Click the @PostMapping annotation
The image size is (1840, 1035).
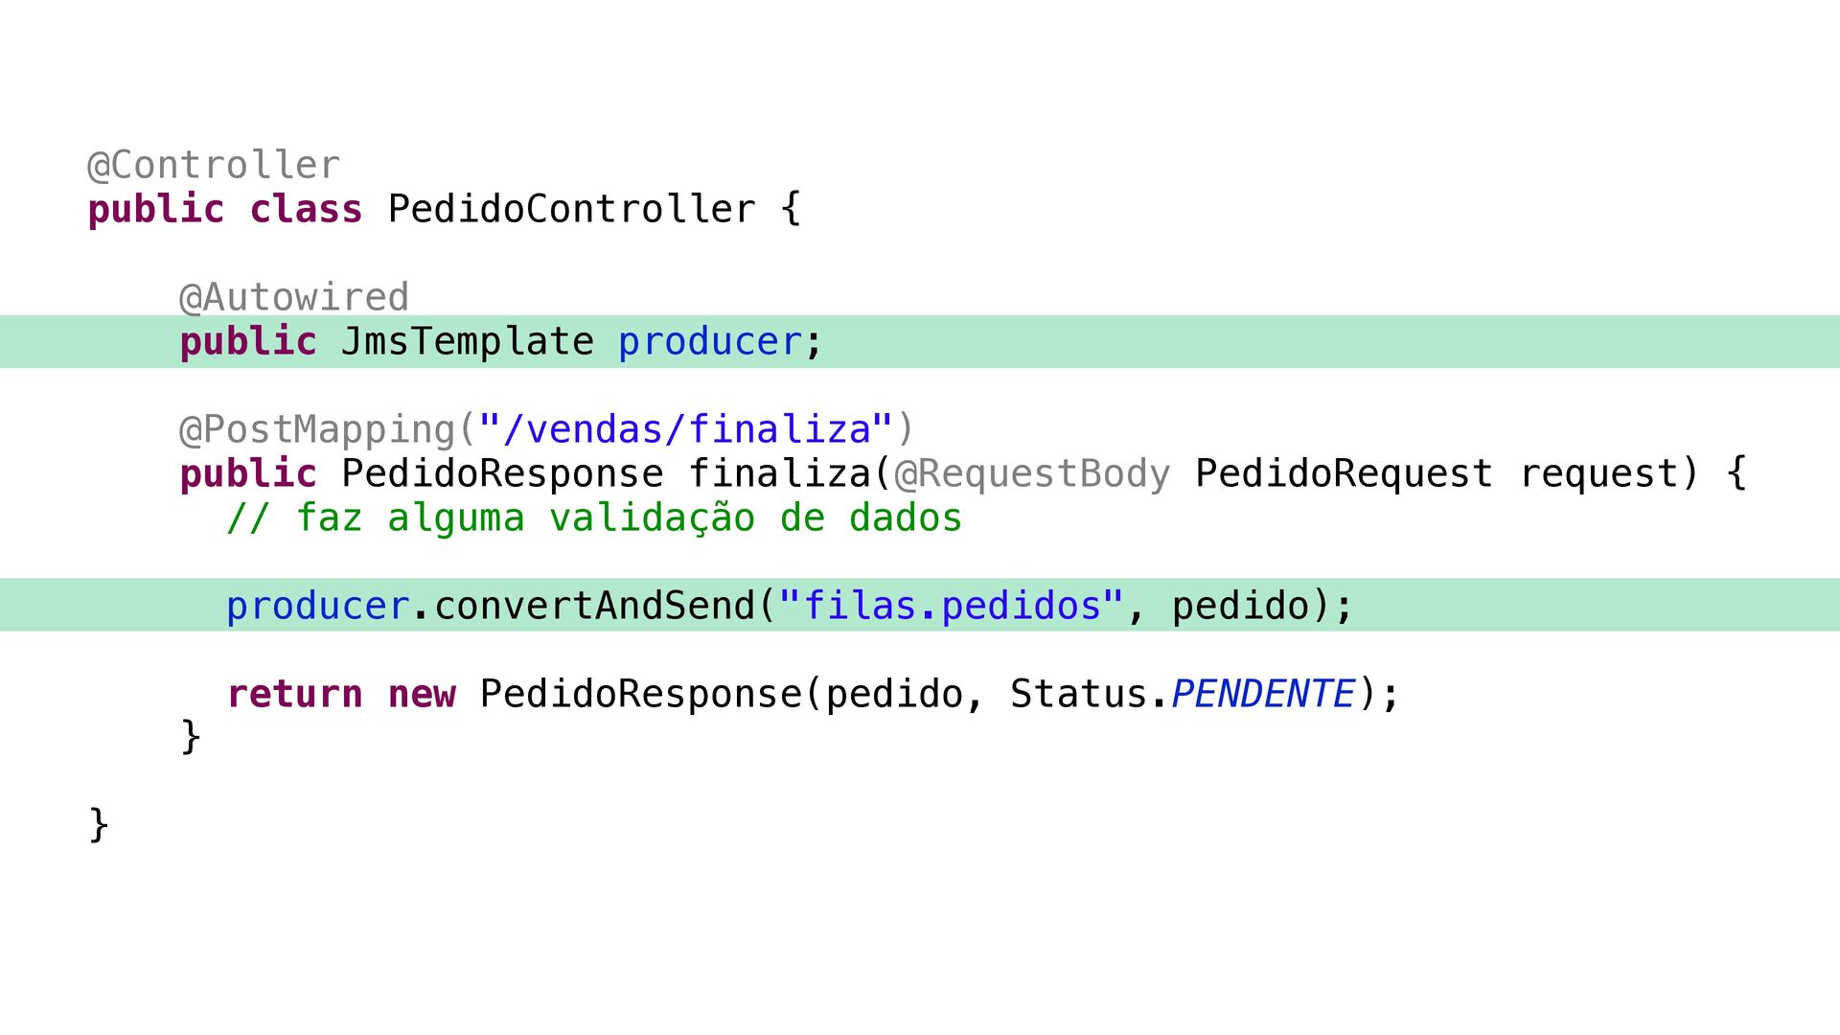317,429
